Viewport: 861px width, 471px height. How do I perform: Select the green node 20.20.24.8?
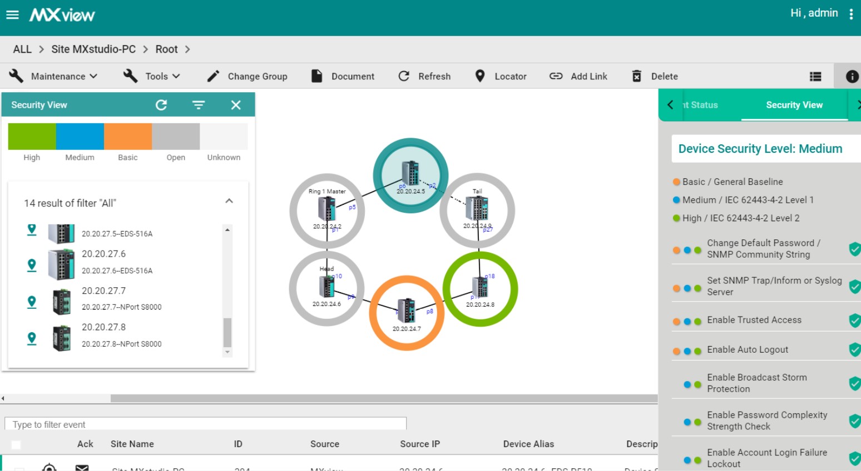pos(480,289)
